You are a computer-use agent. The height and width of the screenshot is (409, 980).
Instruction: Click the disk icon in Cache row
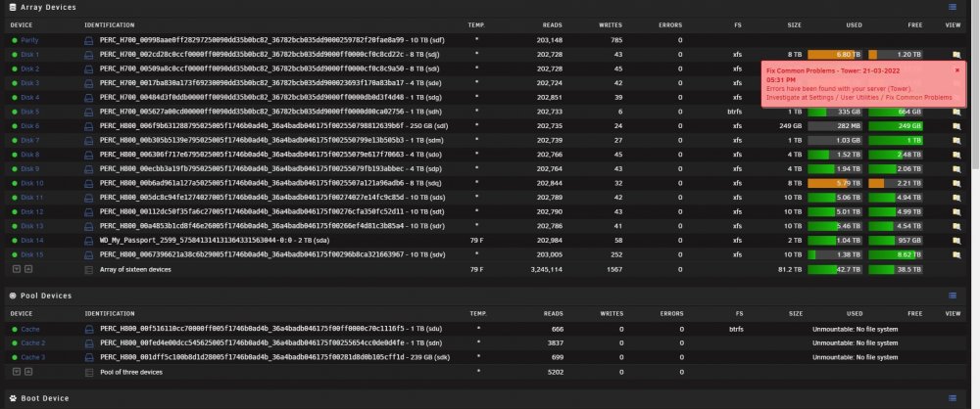click(89, 329)
